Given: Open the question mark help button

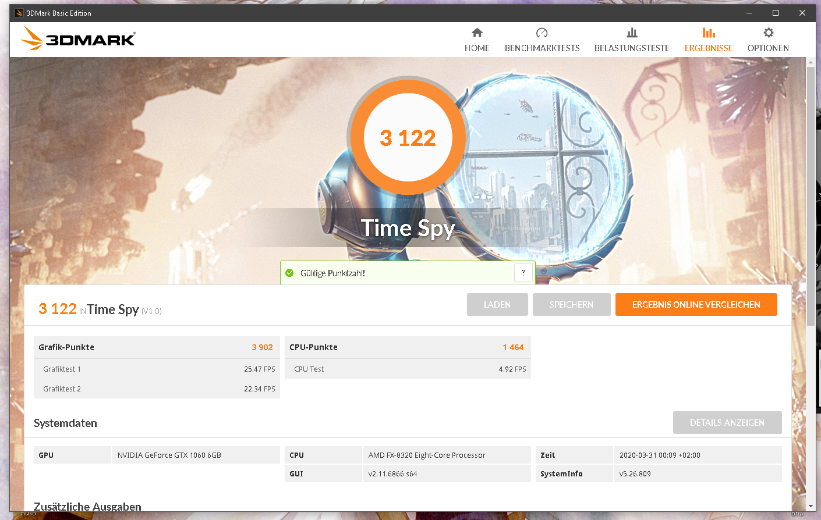Looking at the screenshot, I should pyautogui.click(x=523, y=273).
